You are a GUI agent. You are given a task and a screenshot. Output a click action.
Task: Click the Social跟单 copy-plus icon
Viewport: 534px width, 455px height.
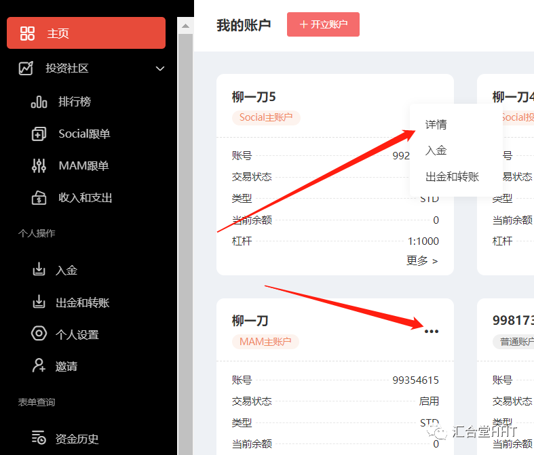coord(39,134)
